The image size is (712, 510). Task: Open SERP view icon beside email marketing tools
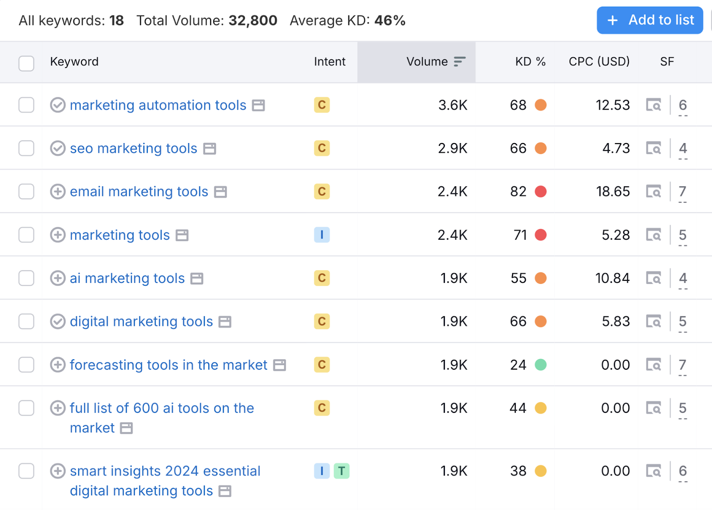click(x=653, y=191)
